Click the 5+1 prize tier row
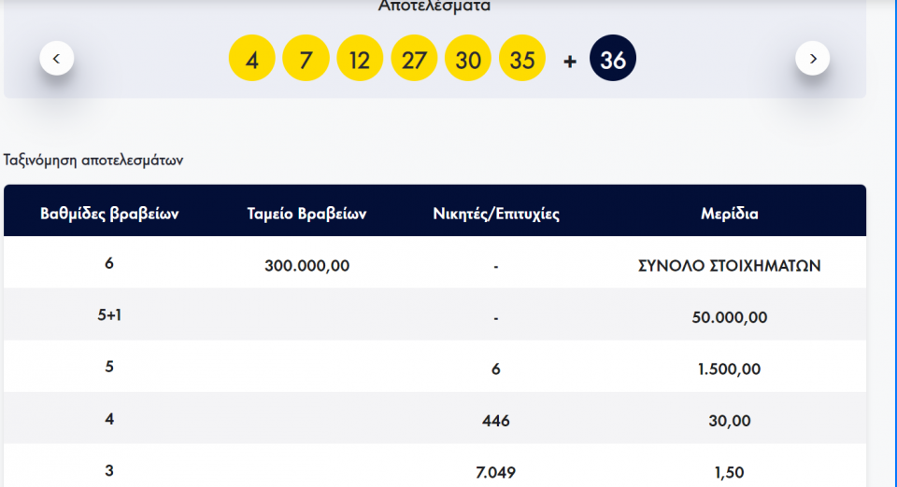The height and width of the screenshot is (487, 897). pyautogui.click(x=109, y=316)
